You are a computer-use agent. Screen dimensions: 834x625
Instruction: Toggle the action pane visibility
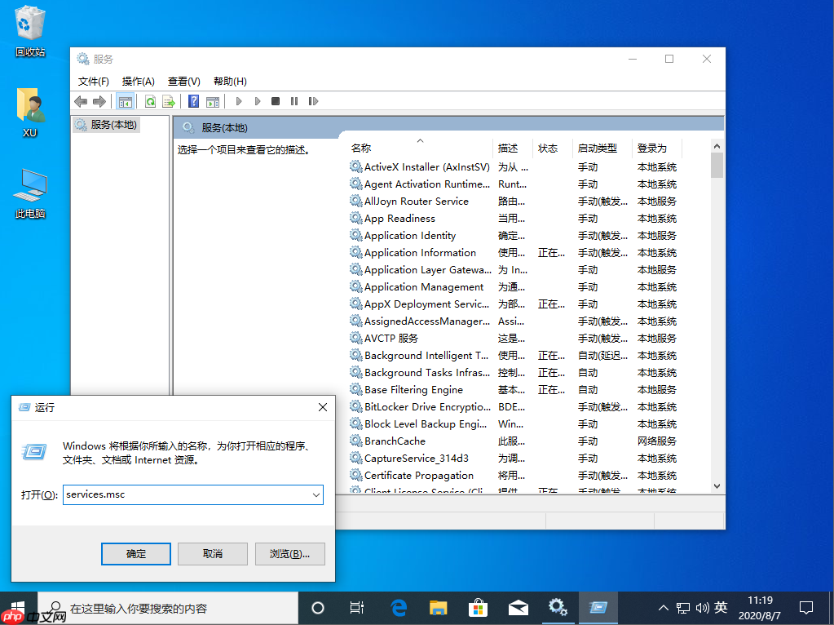click(213, 101)
